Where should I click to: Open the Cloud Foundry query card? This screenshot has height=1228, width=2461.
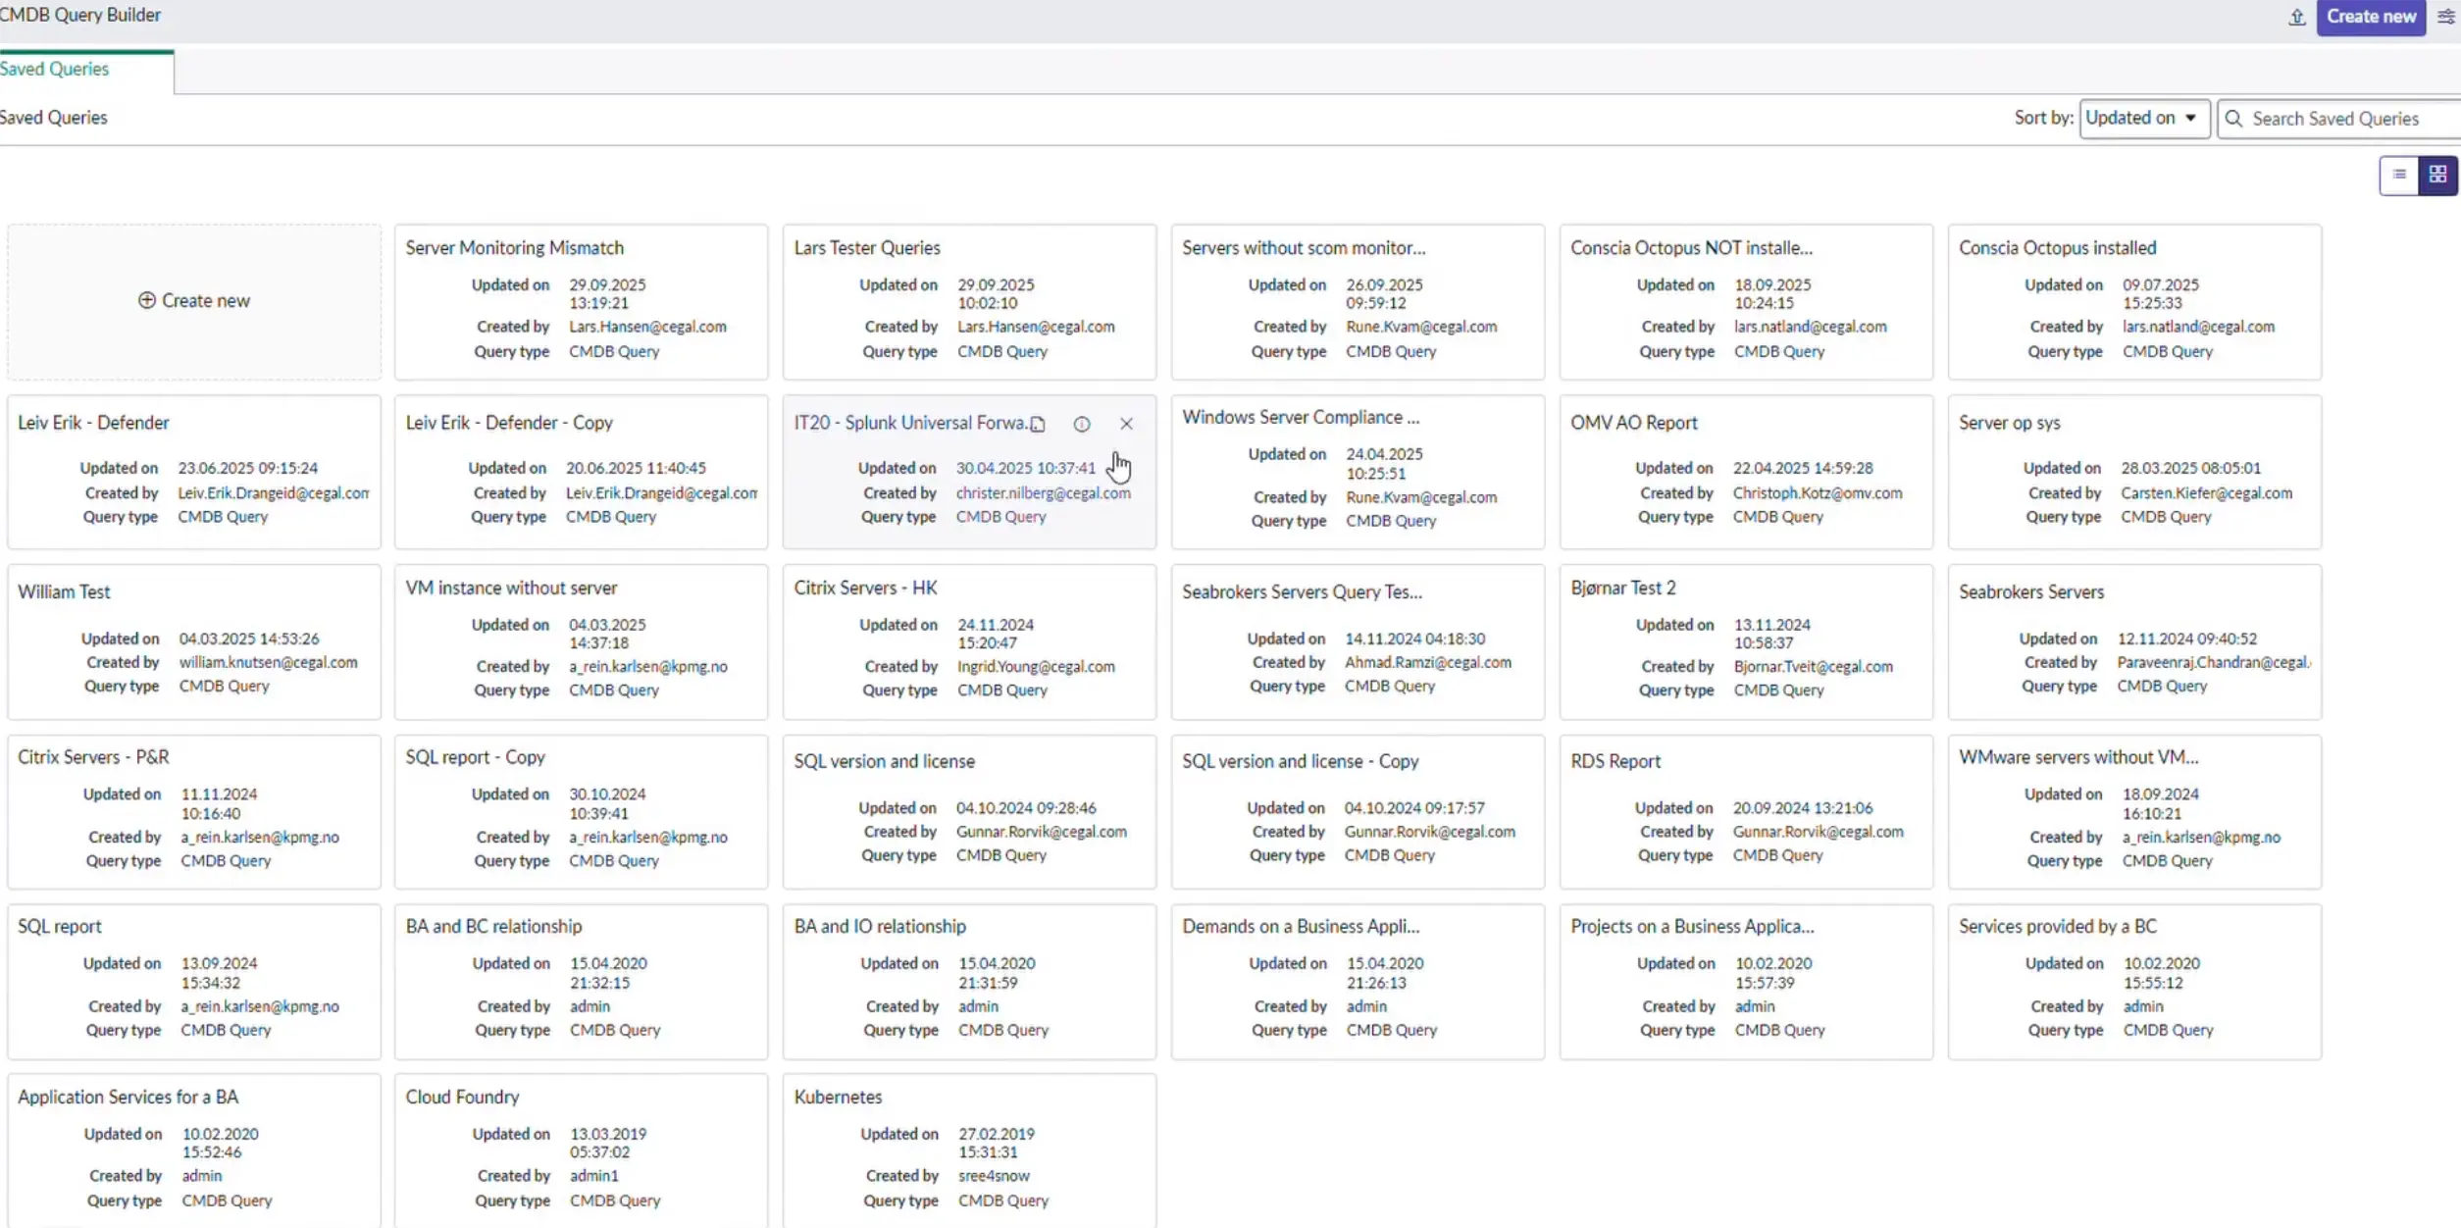point(462,1097)
